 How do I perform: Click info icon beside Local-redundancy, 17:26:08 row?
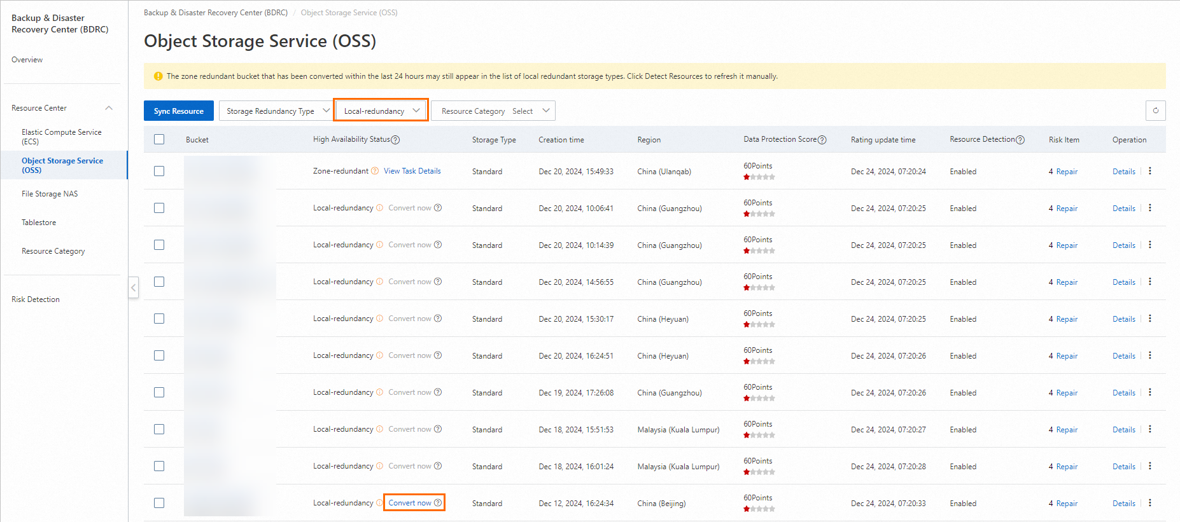380,392
